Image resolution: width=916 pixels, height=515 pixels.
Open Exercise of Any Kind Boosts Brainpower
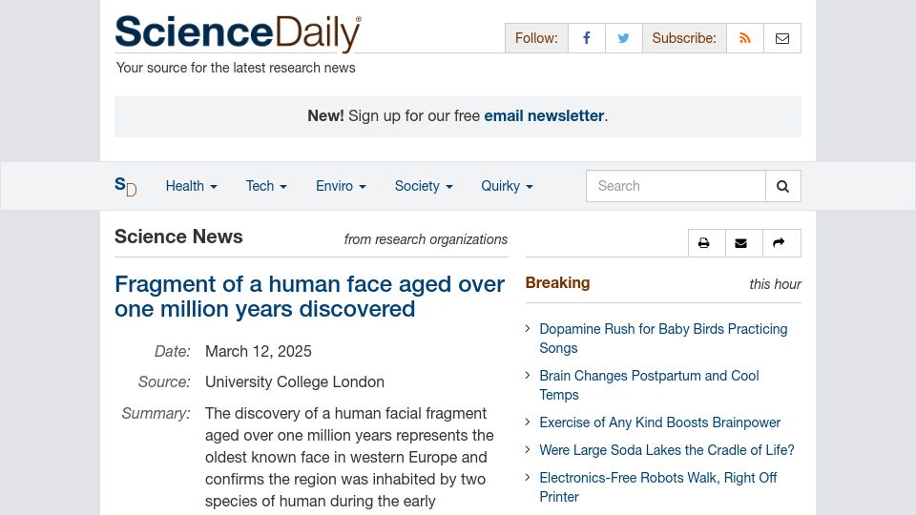(x=659, y=422)
